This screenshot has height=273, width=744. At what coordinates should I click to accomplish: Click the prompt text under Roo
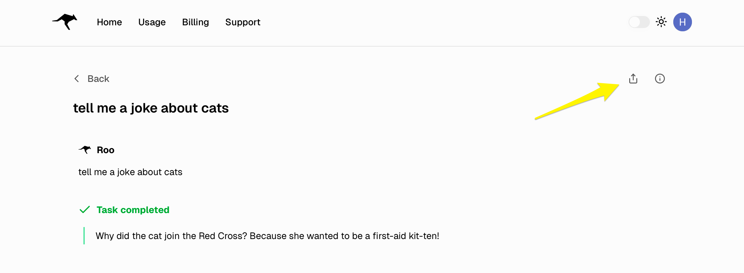pos(130,172)
